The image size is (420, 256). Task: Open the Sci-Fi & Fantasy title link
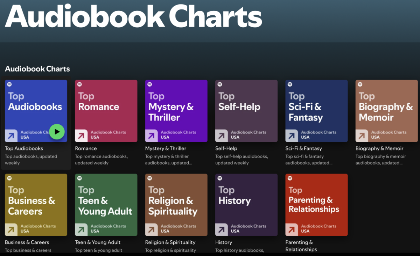(303, 148)
